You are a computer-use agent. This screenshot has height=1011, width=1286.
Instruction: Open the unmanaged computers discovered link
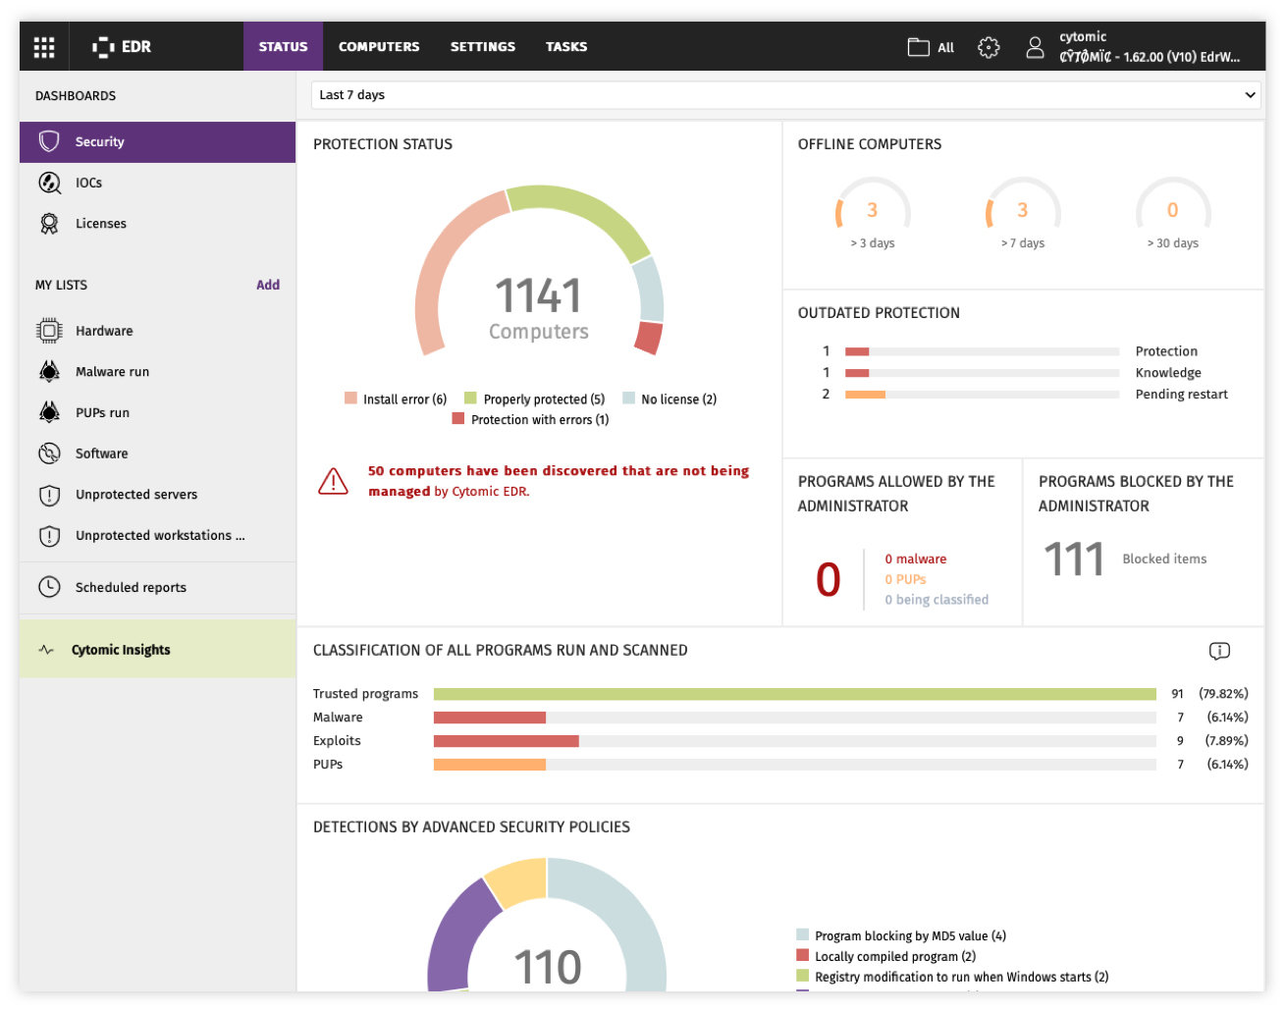559,481
